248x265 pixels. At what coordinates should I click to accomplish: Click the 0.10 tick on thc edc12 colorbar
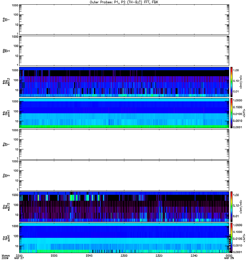[236, 205]
